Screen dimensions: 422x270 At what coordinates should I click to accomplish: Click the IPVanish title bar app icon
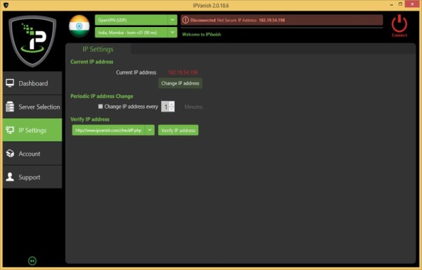pyautogui.click(x=6, y=5)
